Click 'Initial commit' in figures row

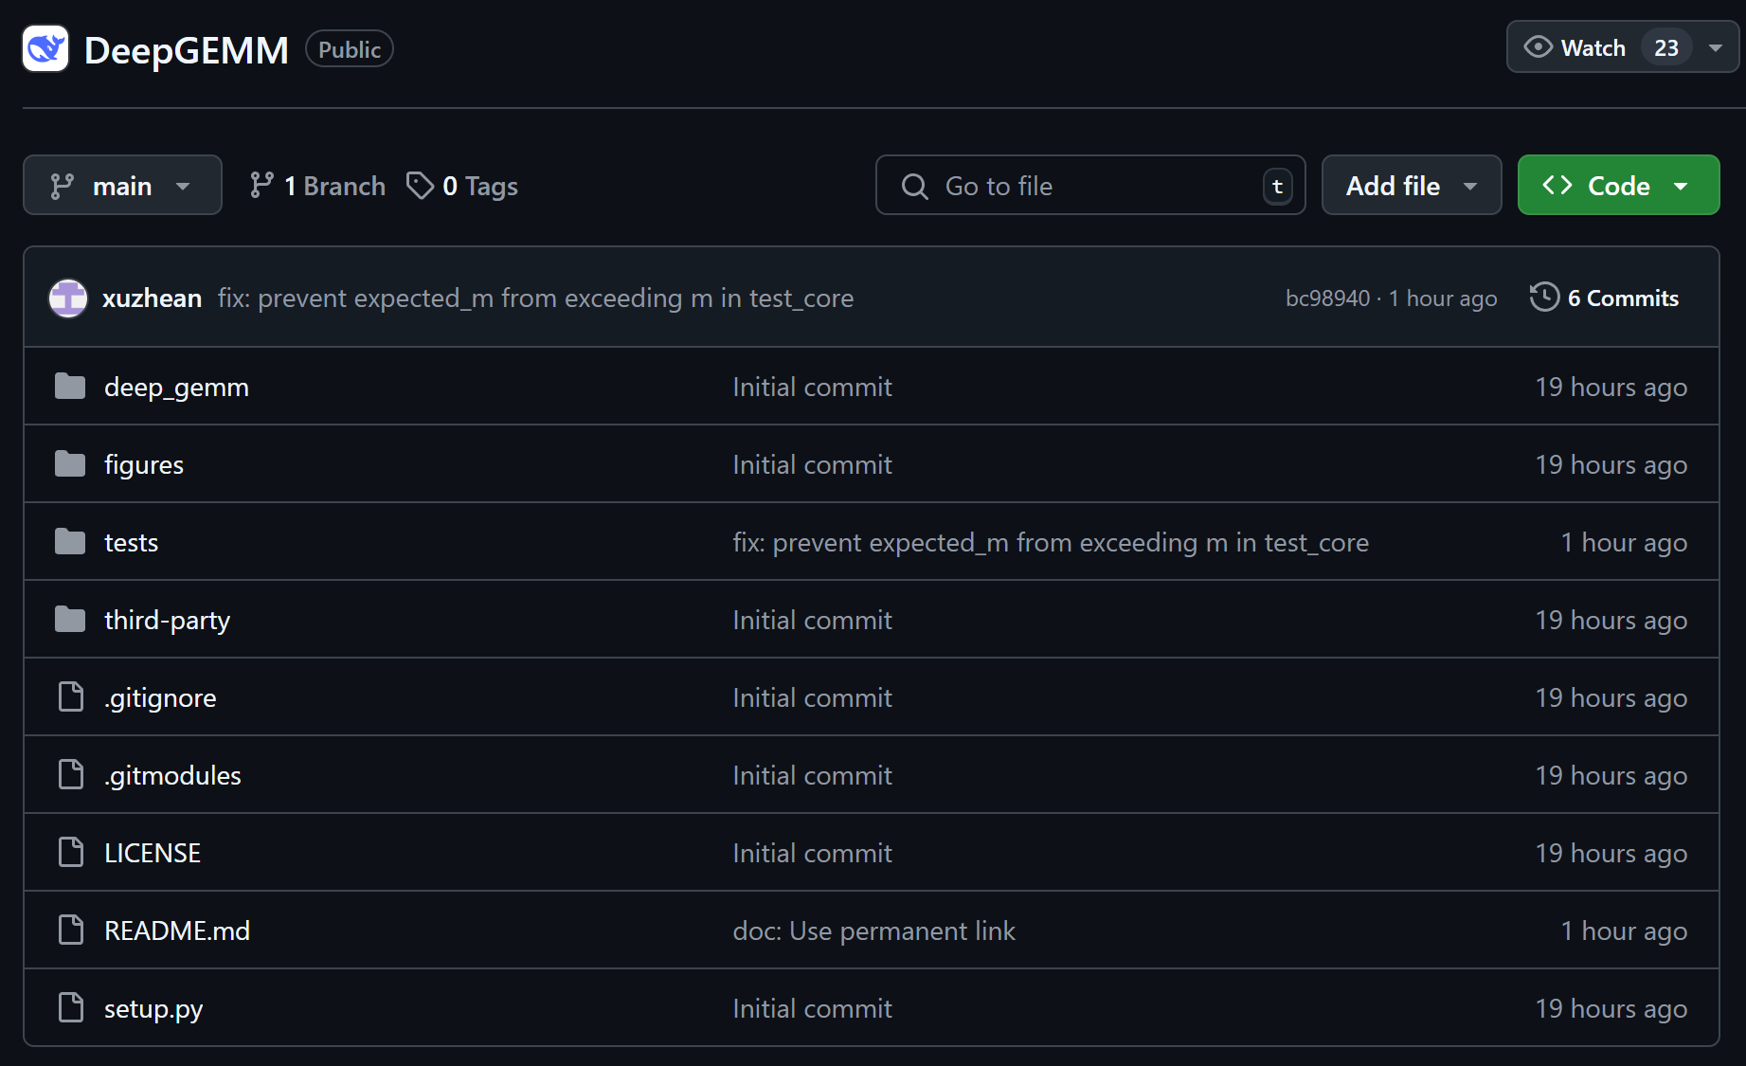pyautogui.click(x=812, y=464)
